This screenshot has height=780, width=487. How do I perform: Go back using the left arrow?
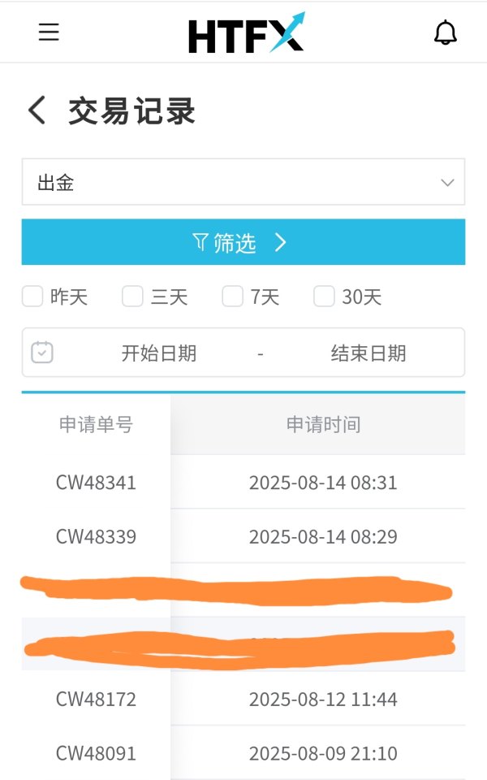(37, 110)
